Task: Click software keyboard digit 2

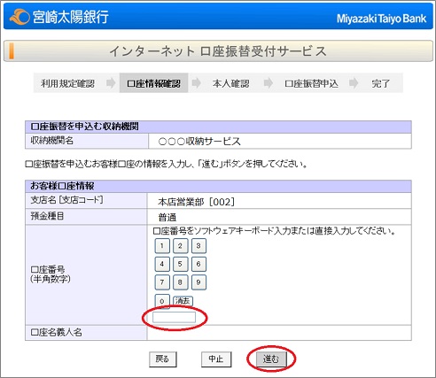Action: 180,246
